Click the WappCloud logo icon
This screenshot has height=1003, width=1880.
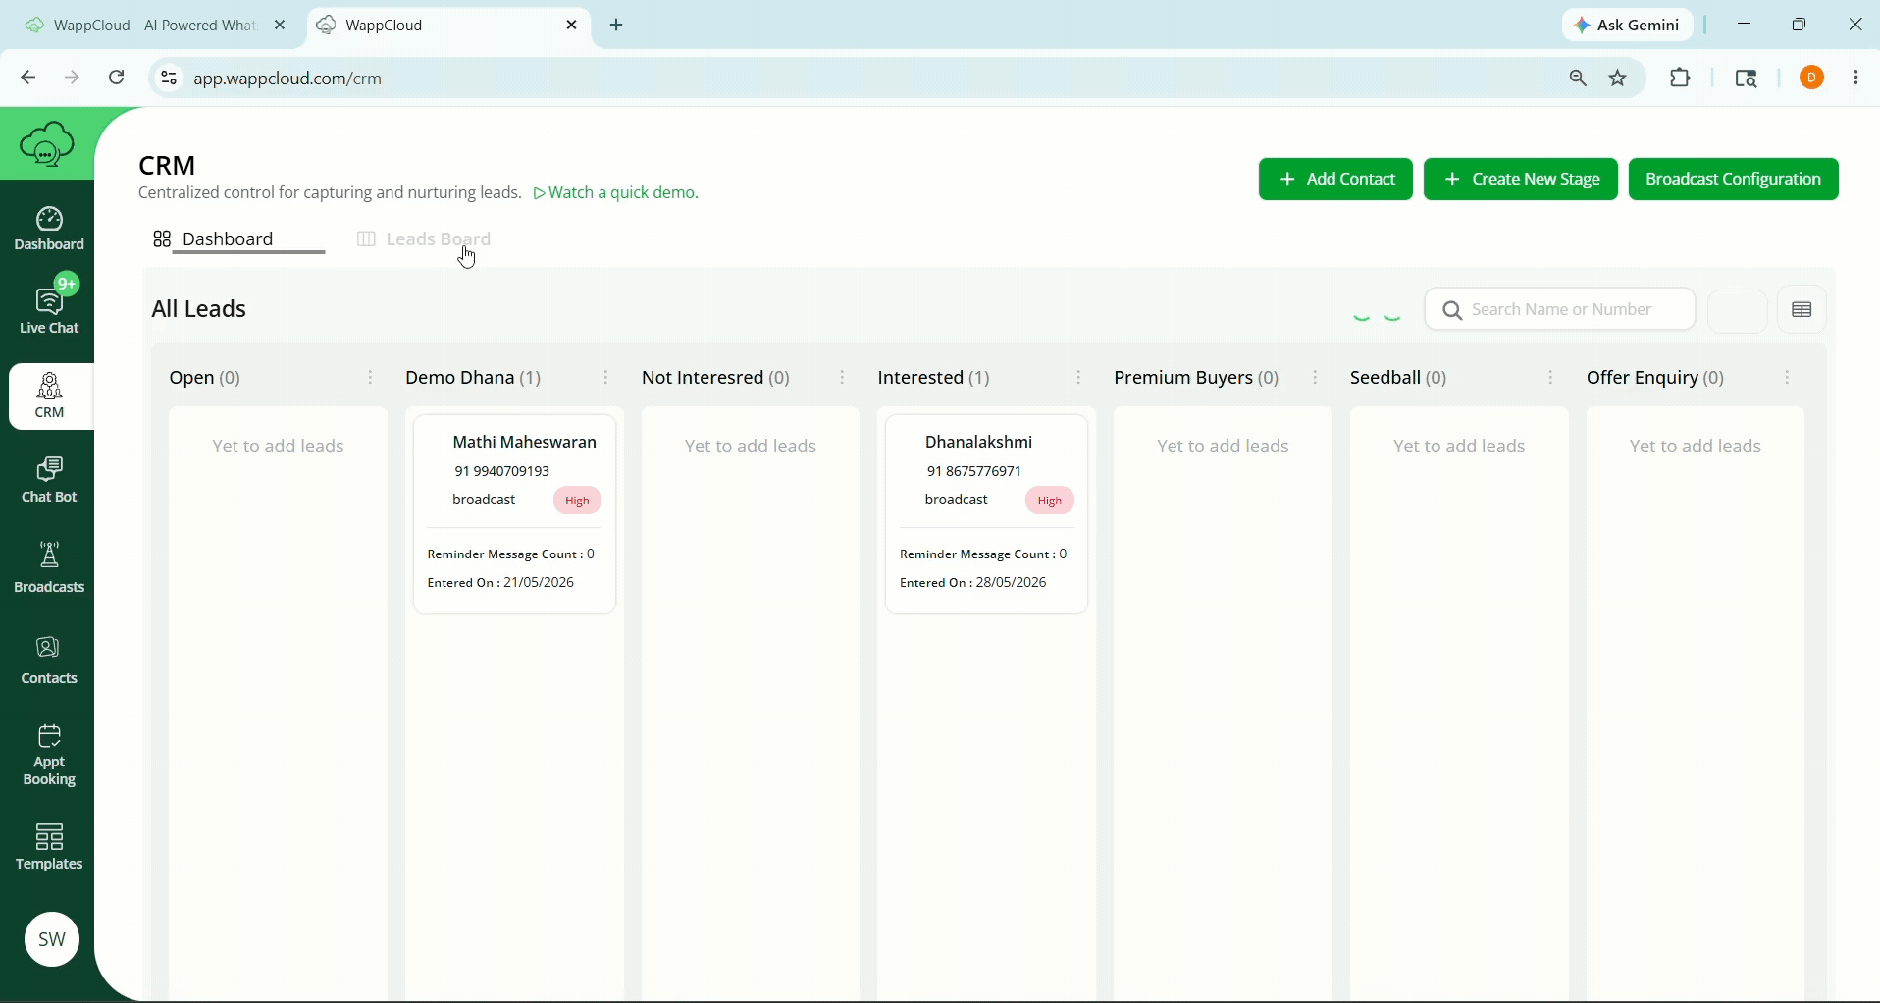click(x=47, y=145)
